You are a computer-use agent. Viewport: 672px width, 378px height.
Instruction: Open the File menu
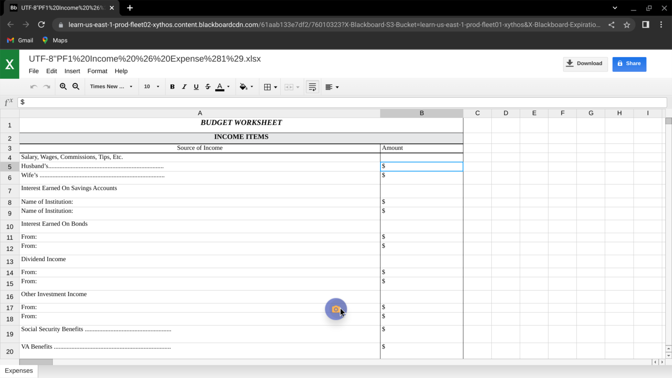34,71
